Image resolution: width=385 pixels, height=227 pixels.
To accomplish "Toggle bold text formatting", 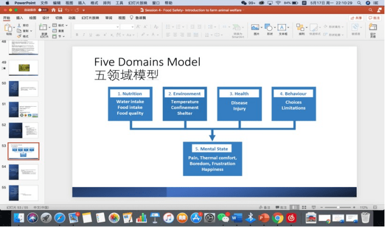I will point(77,34).
